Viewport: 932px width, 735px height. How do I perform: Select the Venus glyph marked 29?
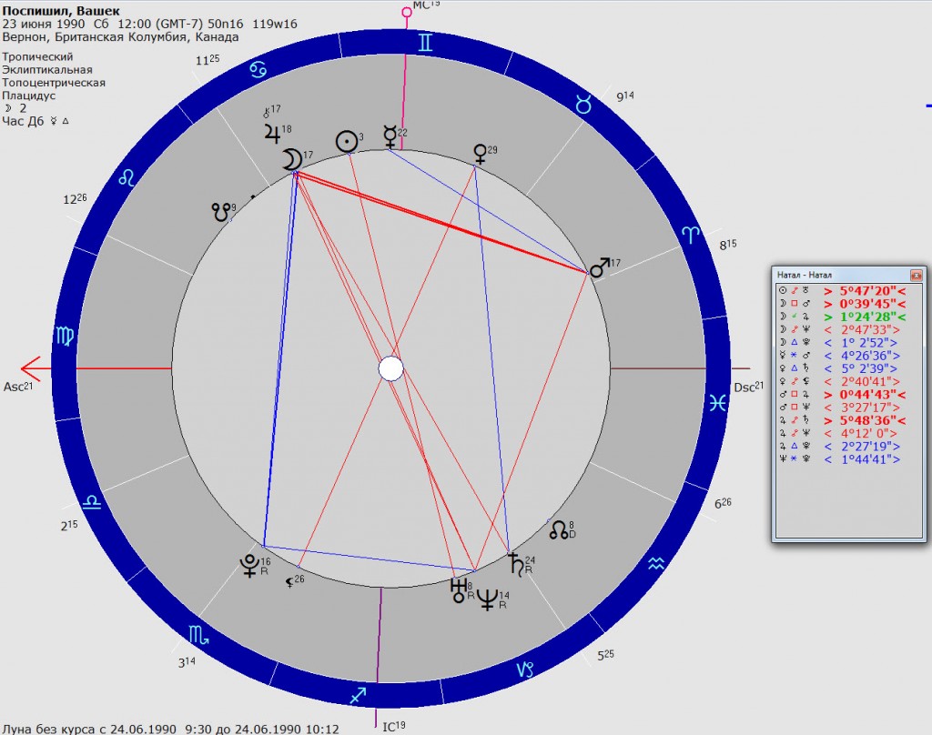click(479, 154)
